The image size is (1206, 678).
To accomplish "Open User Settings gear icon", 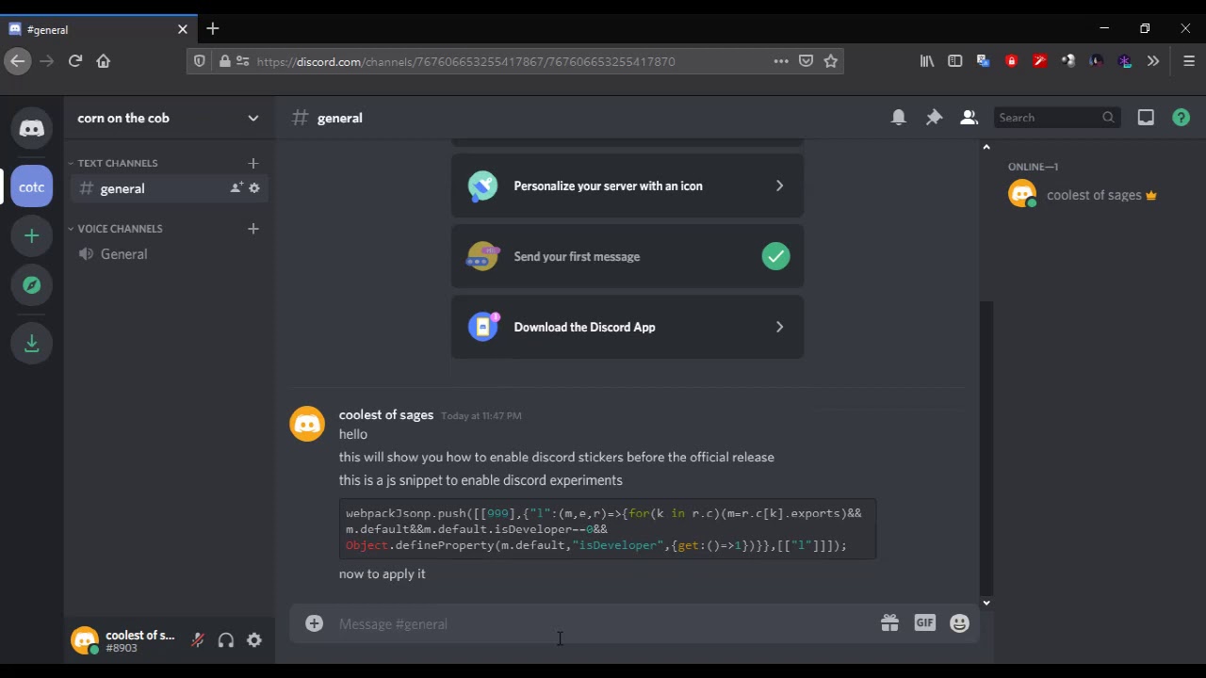I will coord(254,640).
